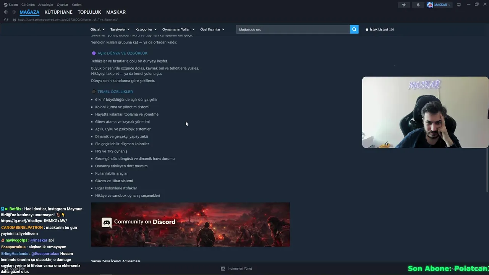Switch to Big Picture mode monitor icon
Screen dimensions: 489x275
tap(459, 5)
